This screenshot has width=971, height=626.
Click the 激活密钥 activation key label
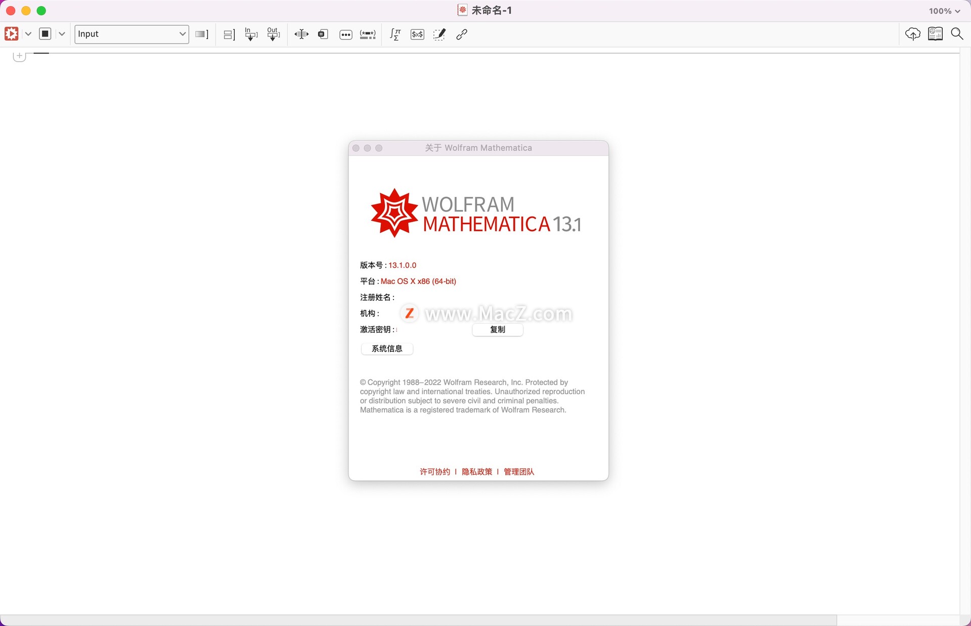click(377, 329)
